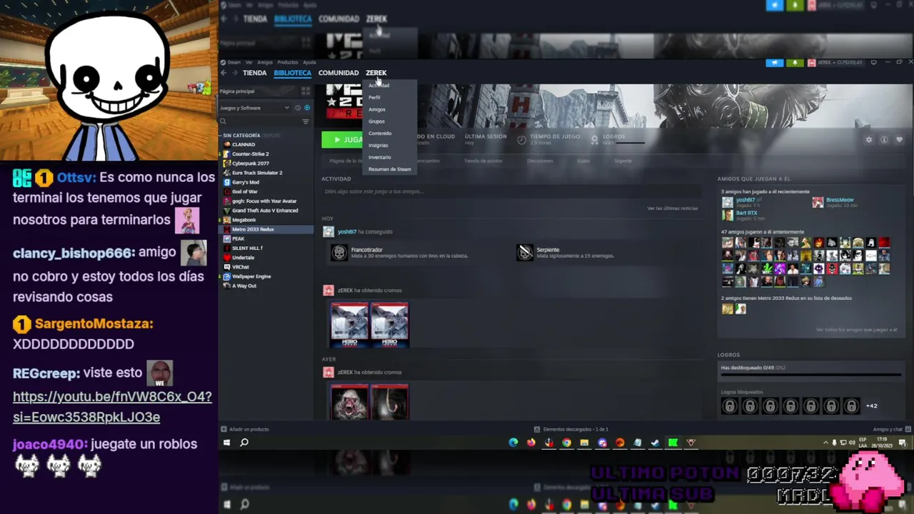Toggle the ready-to-play filter icon
Screen dimensions: 914x514
point(307,108)
